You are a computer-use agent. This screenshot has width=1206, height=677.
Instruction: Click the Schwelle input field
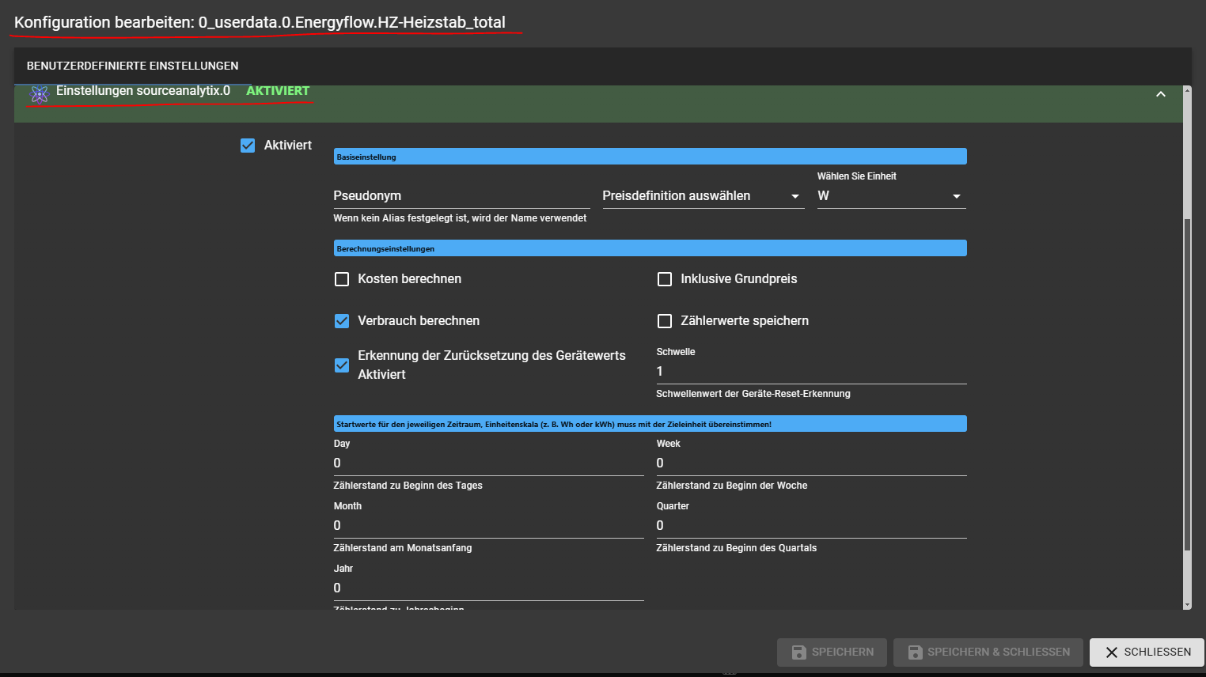tap(811, 372)
